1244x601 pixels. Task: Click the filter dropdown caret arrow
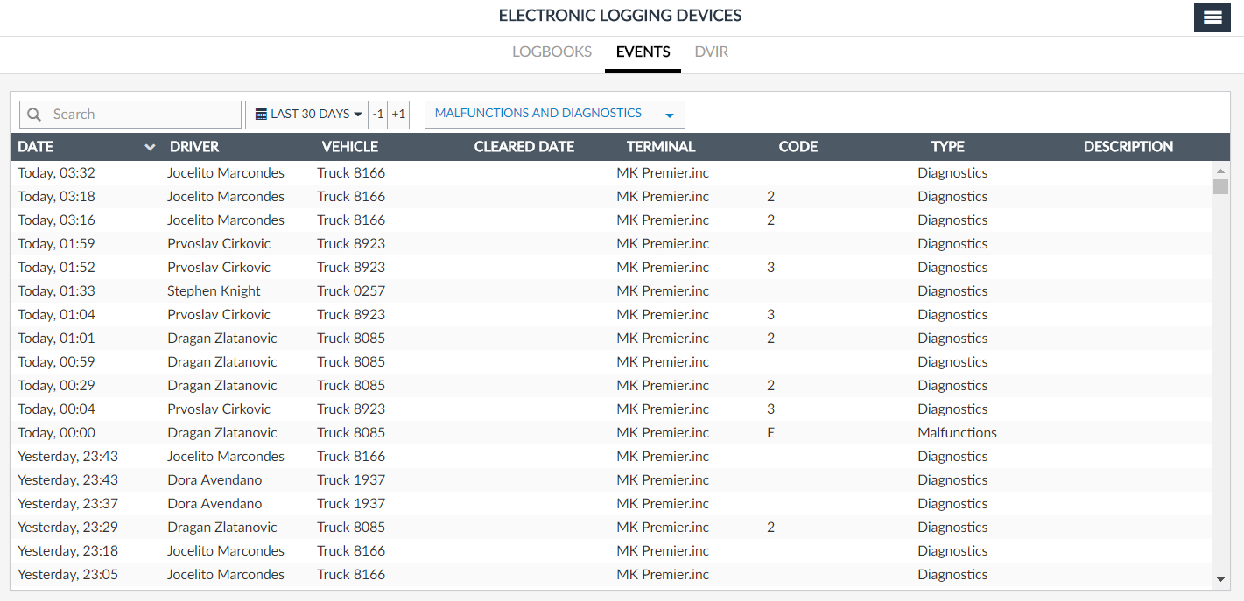click(670, 115)
